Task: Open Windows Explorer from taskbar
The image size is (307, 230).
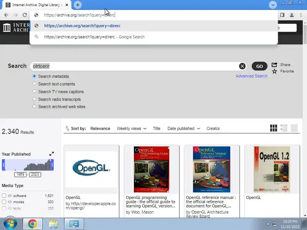Action: [x=53, y=224]
